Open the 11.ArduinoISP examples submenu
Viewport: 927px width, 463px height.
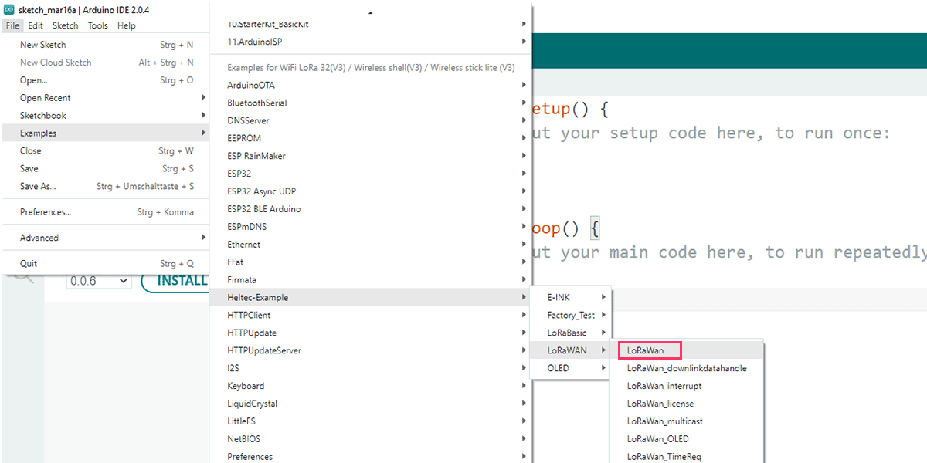[x=371, y=42]
